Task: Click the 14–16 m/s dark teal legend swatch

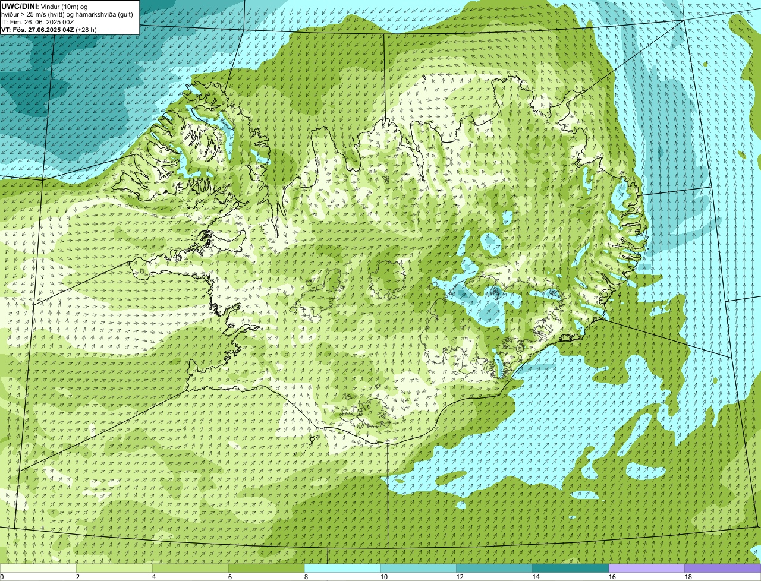Action: 571,568
